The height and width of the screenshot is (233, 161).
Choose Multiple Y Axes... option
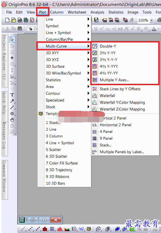point(125,80)
